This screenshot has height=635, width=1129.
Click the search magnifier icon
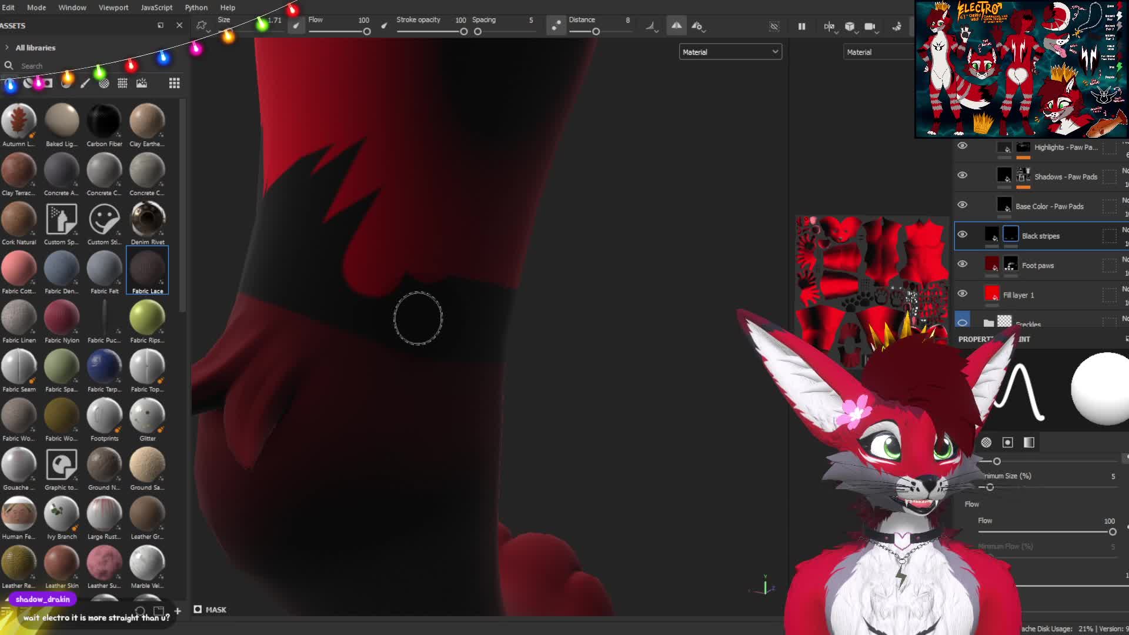click(x=9, y=66)
